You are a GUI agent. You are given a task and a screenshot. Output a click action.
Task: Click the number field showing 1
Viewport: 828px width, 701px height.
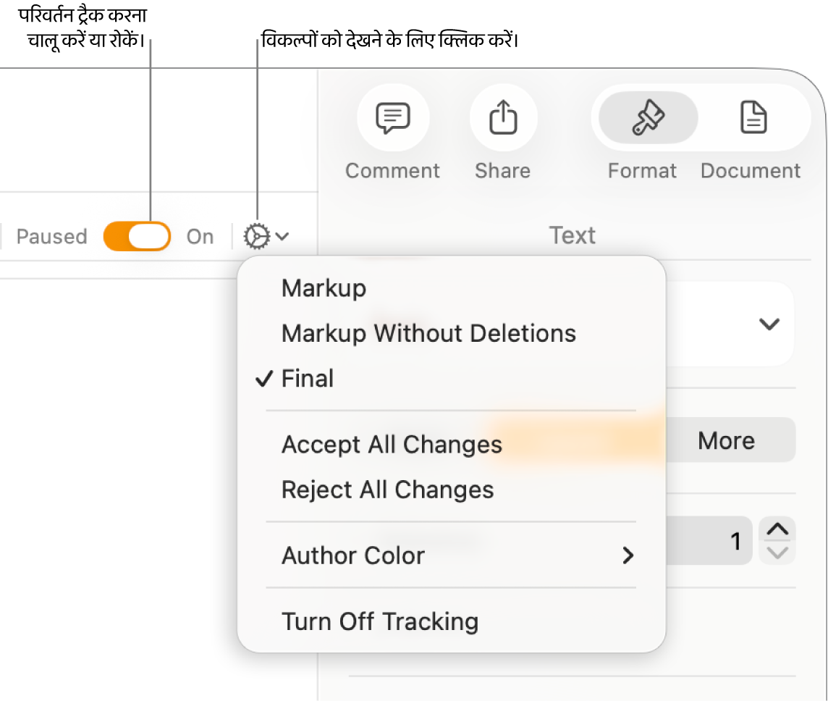pos(709,541)
